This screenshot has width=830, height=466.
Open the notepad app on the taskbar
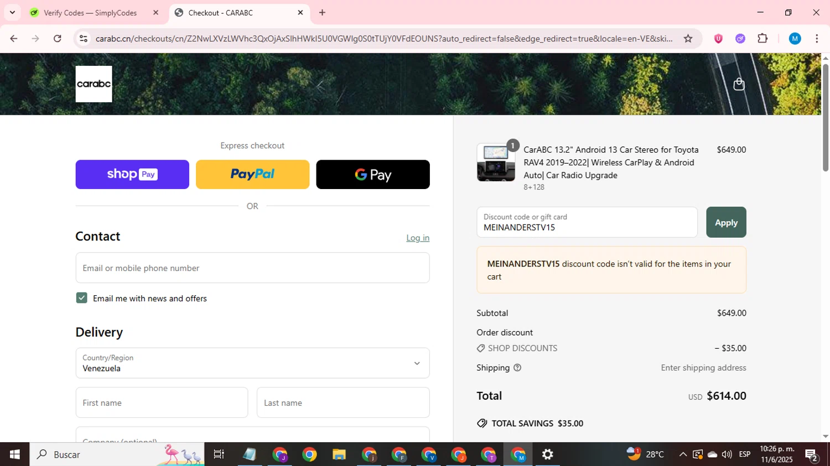click(x=250, y=454)
